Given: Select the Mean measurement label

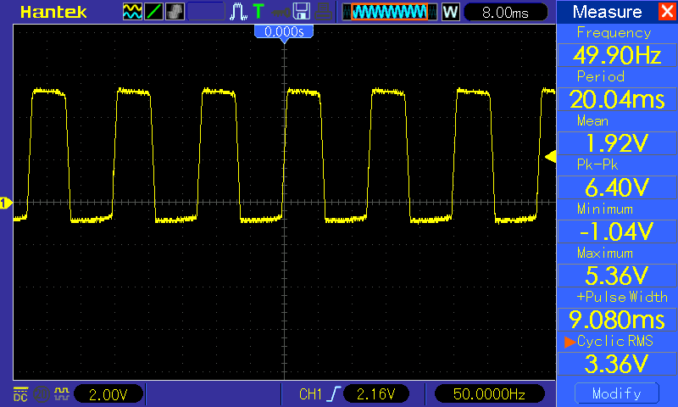Looking at the screenshot, I should (592, 121).
